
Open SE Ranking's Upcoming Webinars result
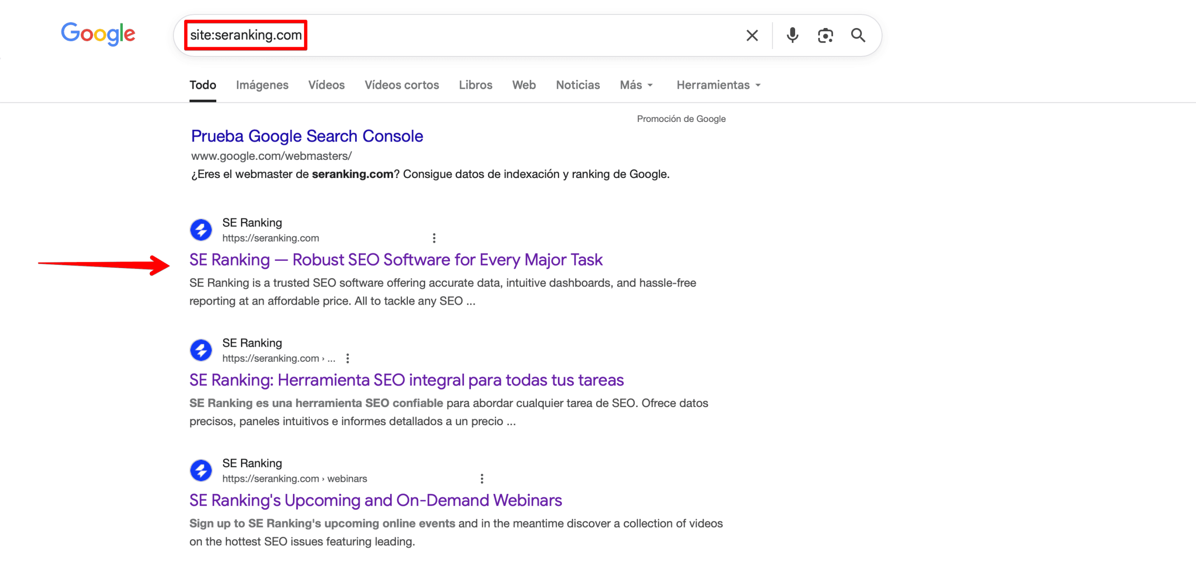pyautogui.click(x=376, y=500)
